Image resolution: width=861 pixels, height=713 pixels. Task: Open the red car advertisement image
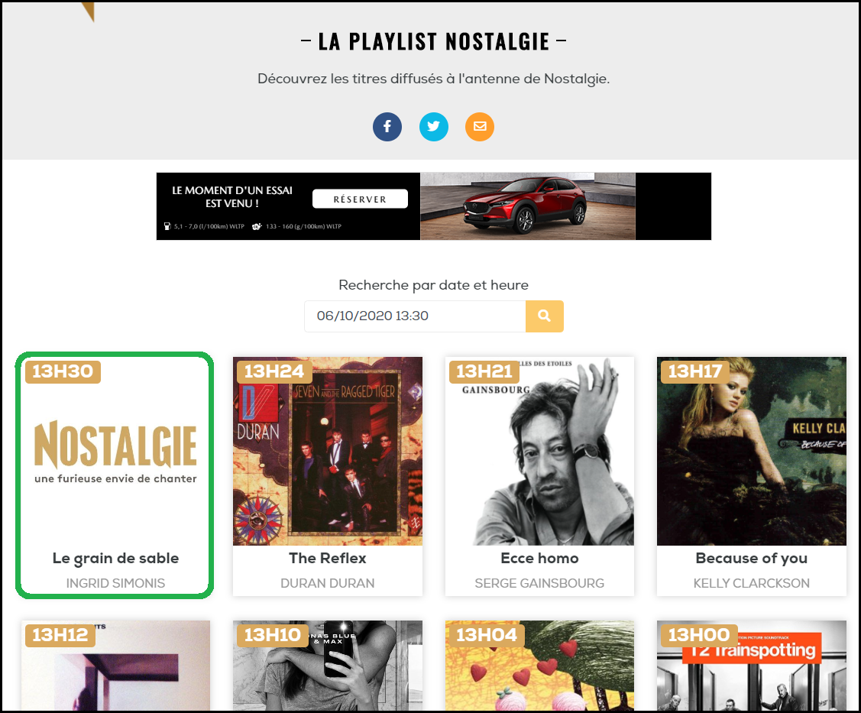coord(528,206)
